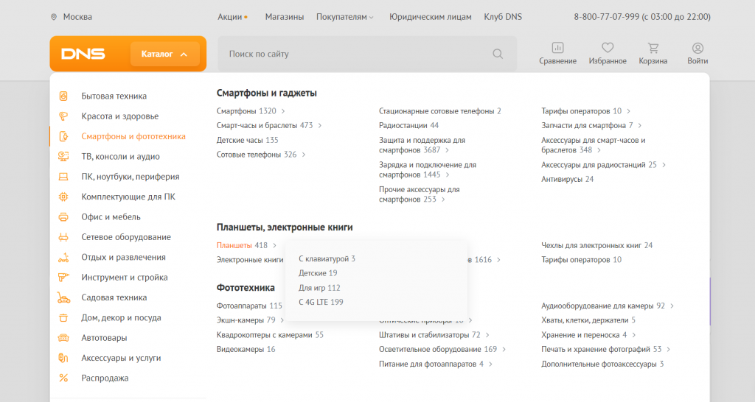Select Распродажа category label

[x=105, y=378]
